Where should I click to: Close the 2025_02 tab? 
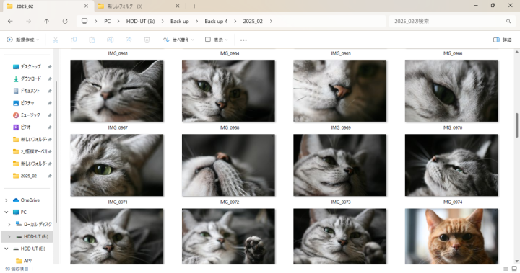click(86, 6)
